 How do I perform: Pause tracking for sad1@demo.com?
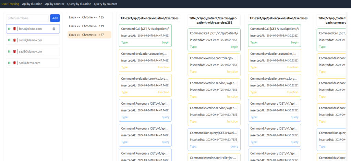(9, 52)
